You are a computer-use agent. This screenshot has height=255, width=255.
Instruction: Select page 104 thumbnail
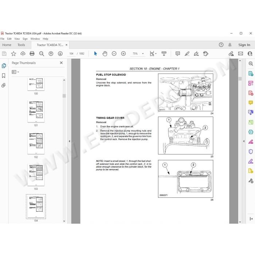pyautogui.click(x=36, y=207)
